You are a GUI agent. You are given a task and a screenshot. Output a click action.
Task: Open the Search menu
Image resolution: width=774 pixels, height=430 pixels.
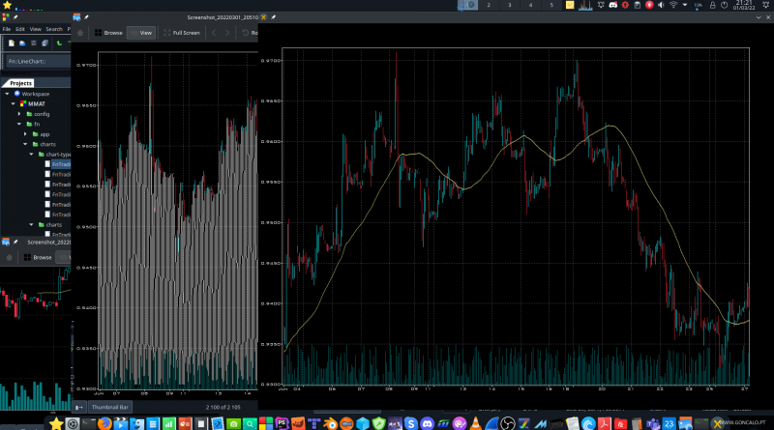pyautogui.click(x=53, y=29)
